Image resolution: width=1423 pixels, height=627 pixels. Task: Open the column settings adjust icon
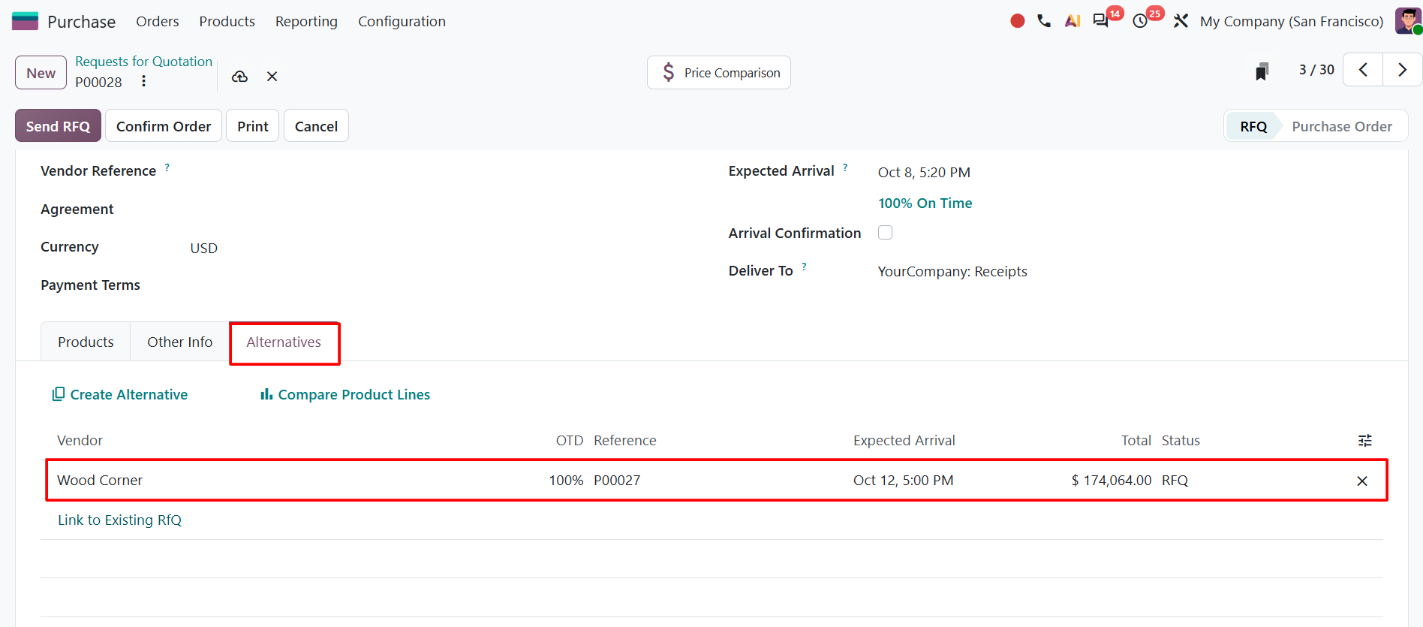1365,441
